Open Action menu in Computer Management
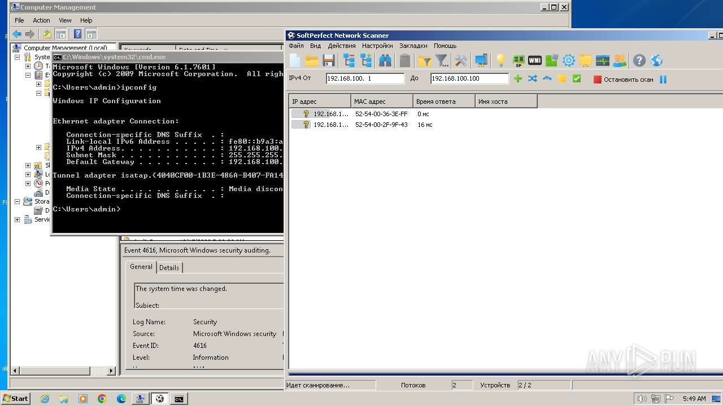This screenshot has height=406, width=723. click(41, 20)
